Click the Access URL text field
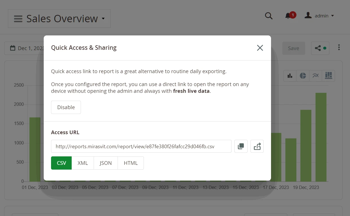350x216 pixels. coord(141,146)
